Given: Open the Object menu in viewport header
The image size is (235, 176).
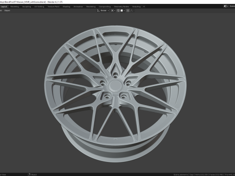Looking at the screenshot, I should (x=7, y=11).
